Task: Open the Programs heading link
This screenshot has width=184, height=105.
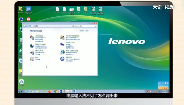Action: 37,57
